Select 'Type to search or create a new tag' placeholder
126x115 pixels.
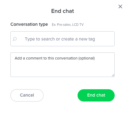[60, 39]
